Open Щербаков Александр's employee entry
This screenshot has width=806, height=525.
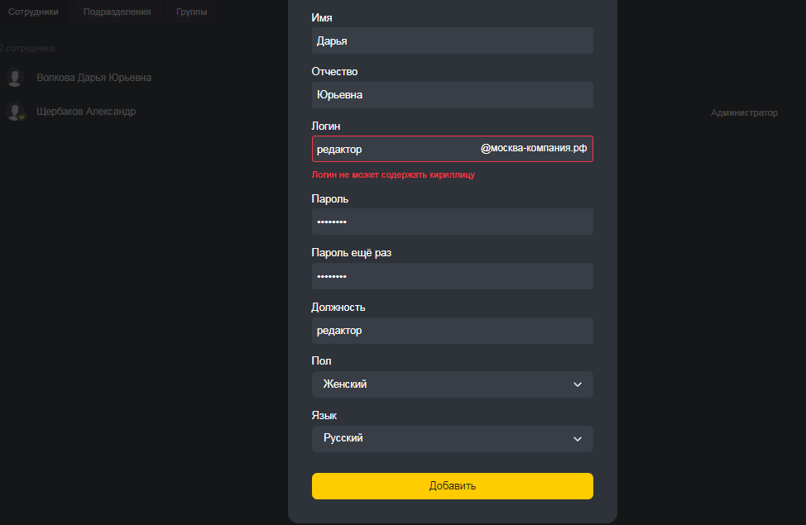pos(86,112)
